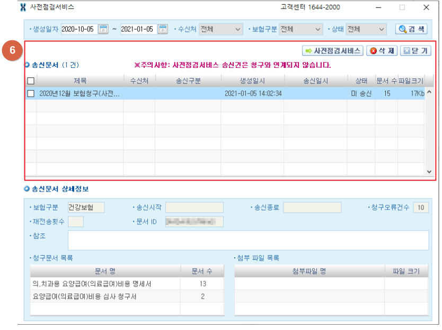Select the 2020년12월 보험청구 document row
This screenshot has width=442, height=330.
click(79, 93)
